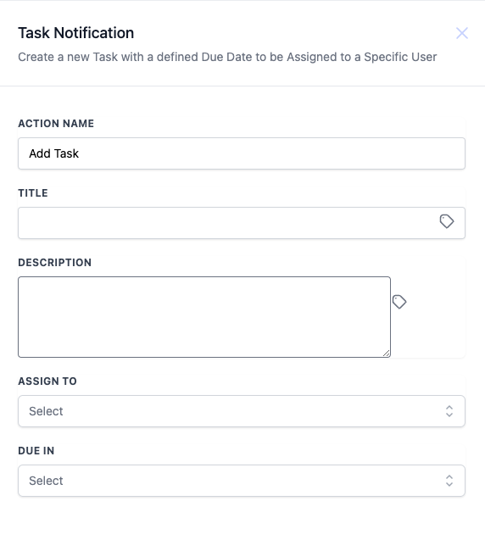Click the DESCRIPTION field label
This screenshot has width=485, height=540.
55,263
